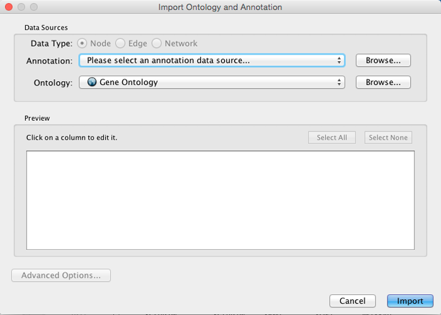Image resolution: width=441 pixels, height=315 pixels.
Task: Click the Ontology dropdown stepper arrows
Action: [339, 82]
